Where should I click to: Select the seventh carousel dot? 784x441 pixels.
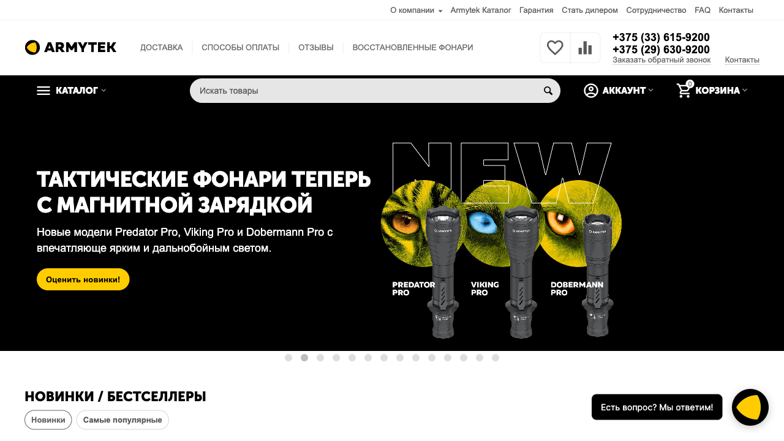tap(384, 358)
